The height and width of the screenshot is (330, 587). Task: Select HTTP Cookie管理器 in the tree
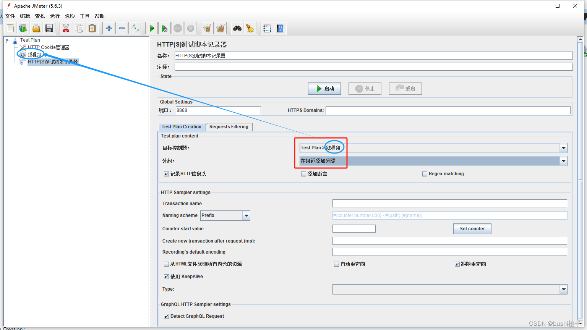[49, 47]
